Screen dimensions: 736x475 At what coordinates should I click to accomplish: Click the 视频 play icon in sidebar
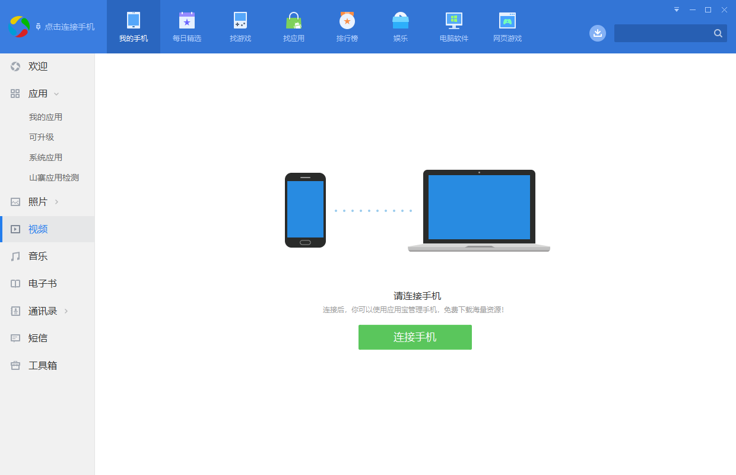click(15, 229)
